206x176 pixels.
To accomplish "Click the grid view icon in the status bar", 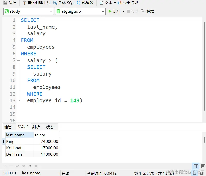I will [196, 166].
